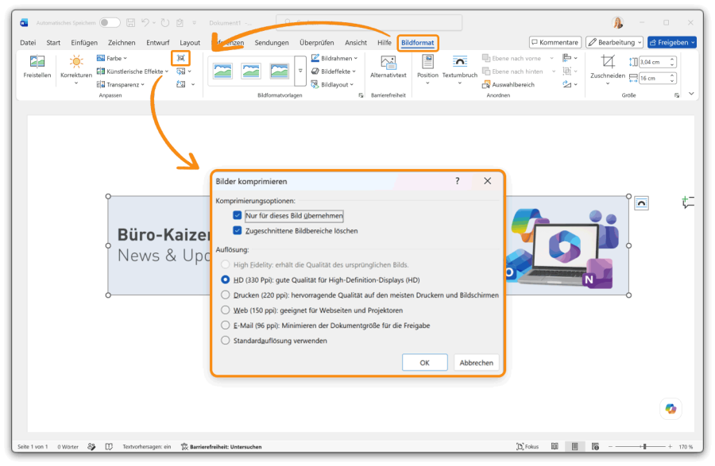Open the Transparenz dropdown
This screenshot has width=715, height=466.
(121, 85)
